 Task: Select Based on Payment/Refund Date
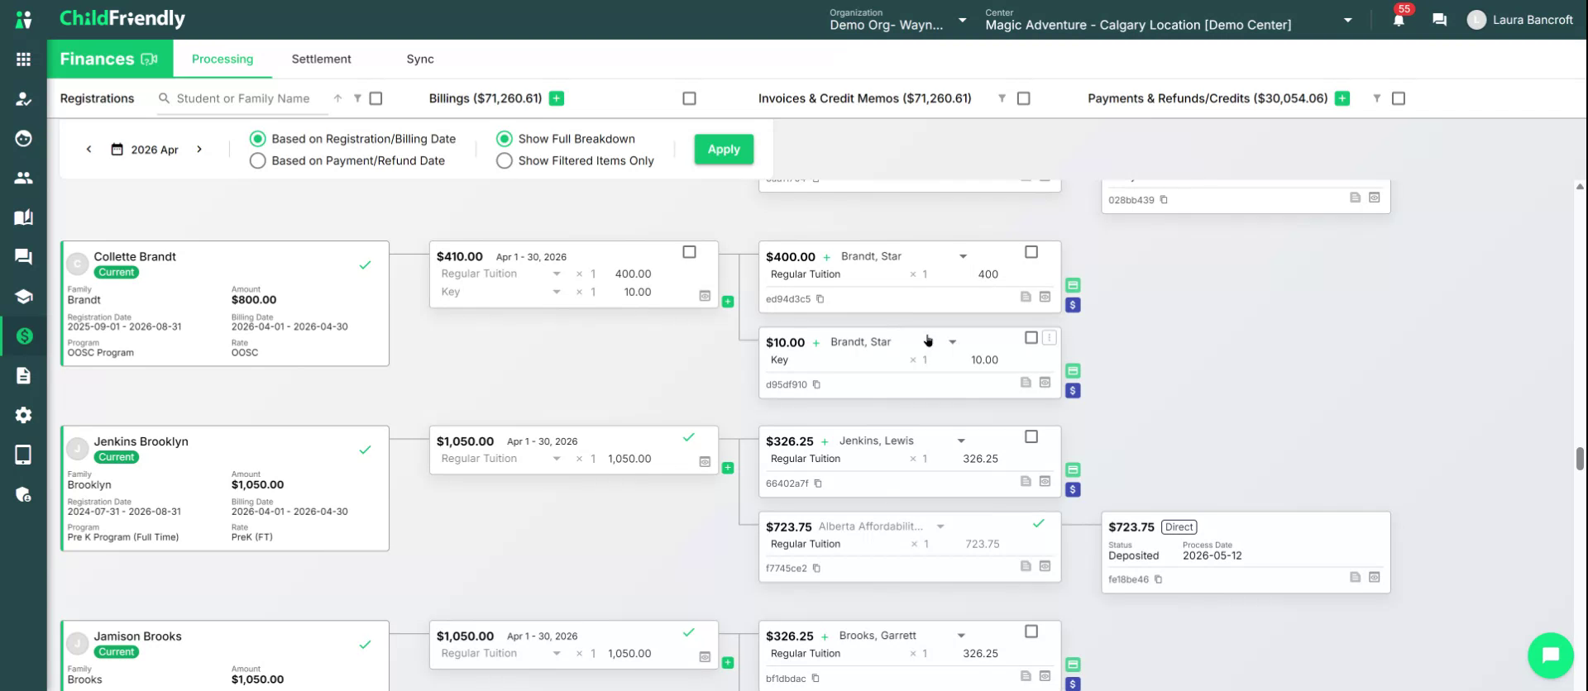[x=258, y=160]
